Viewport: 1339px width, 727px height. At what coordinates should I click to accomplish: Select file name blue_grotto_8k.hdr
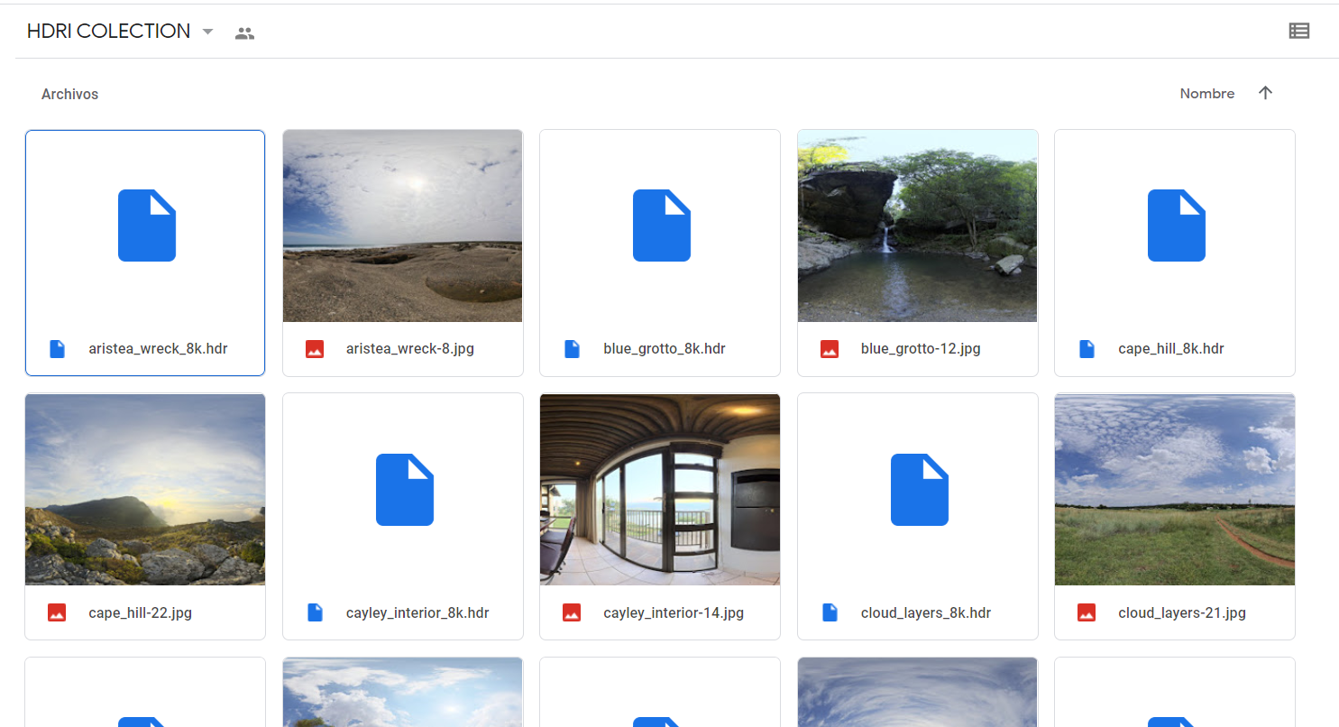tap(665, 348)
